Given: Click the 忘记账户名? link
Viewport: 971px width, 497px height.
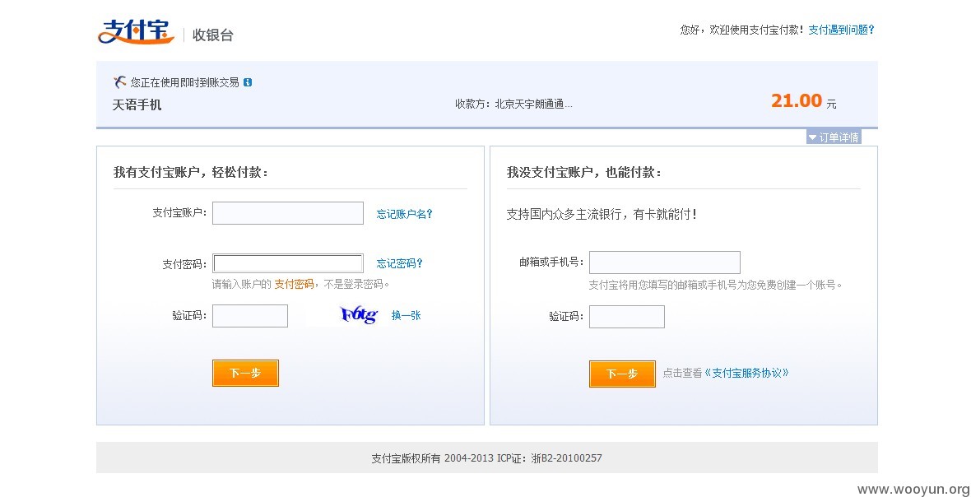Looking at the screenshot, I should click(404, 214).
